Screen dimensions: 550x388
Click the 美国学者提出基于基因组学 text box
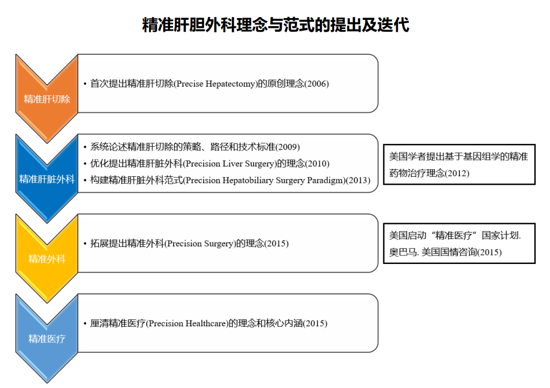point(459,164)
